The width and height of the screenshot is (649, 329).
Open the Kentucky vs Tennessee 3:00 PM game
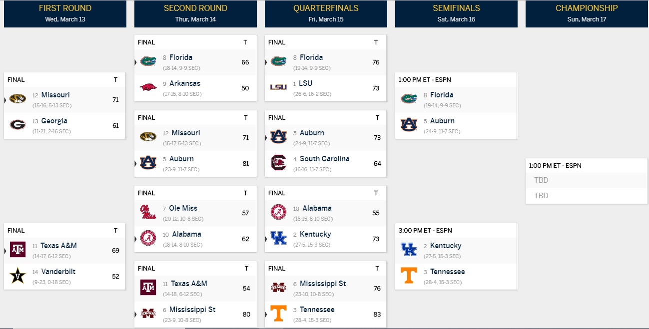click(x=456, y=256)
